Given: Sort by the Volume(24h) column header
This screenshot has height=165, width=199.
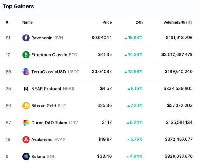Looking at the screenshot, I should click(175, 22).
